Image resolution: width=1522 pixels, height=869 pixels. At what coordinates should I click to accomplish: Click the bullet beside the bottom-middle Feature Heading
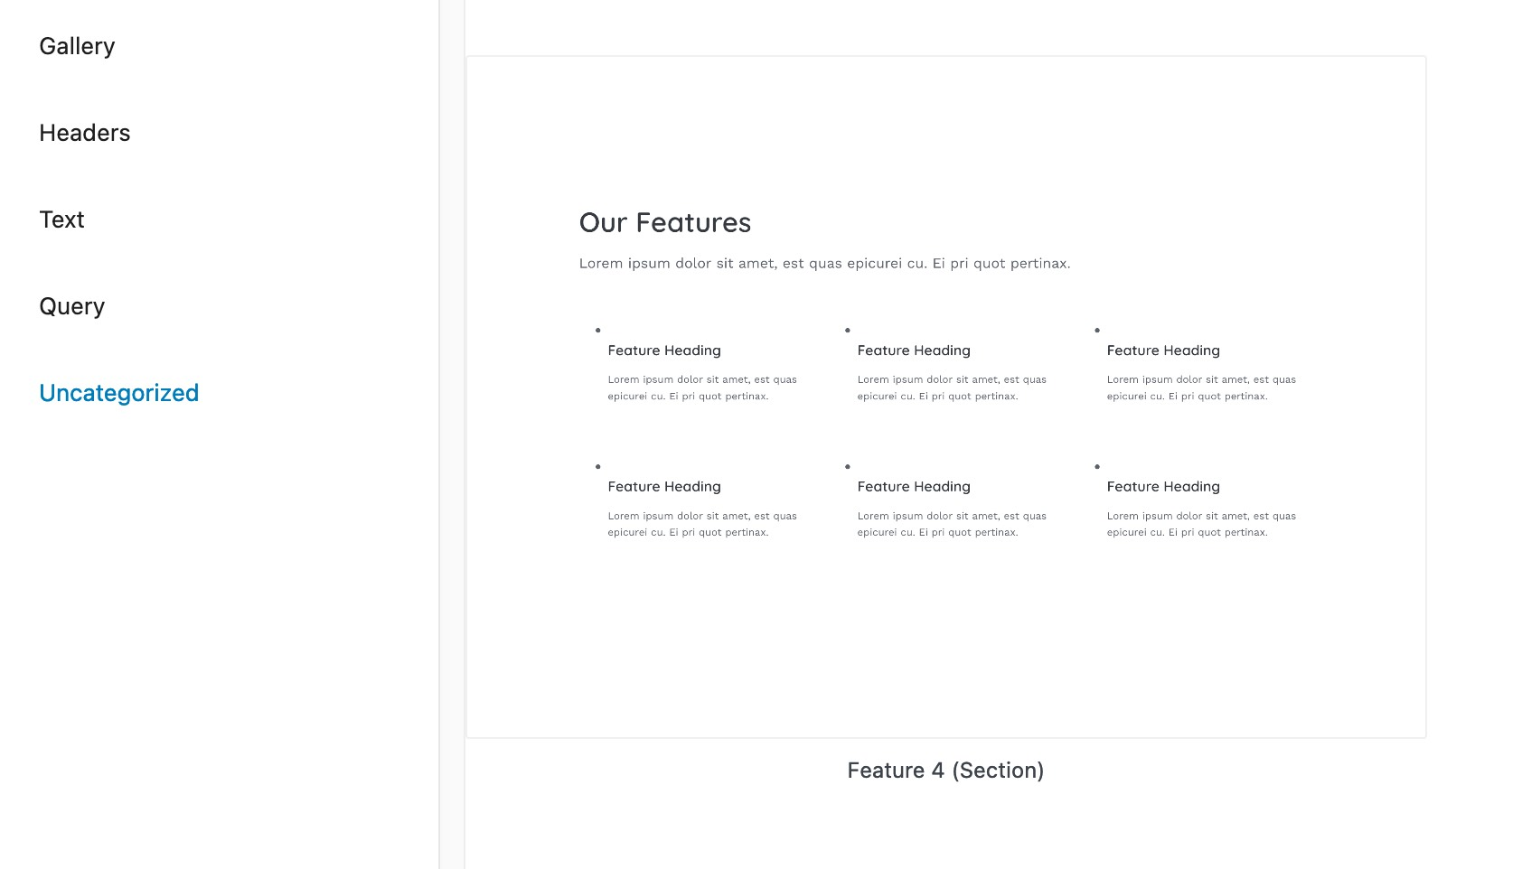(847, 467)
